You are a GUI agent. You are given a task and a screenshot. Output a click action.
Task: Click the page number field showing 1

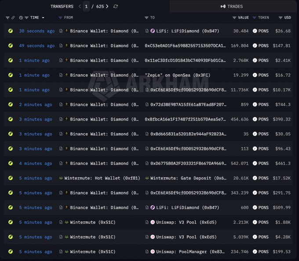(86, 7)
